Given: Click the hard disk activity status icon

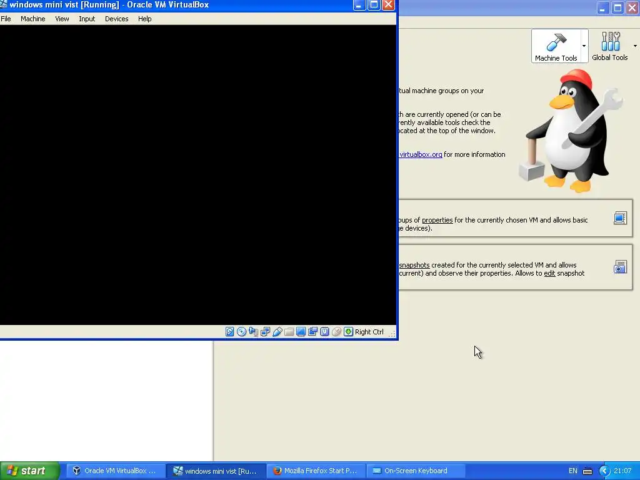Looking at the screenshot, I should (x=230, y=332).
